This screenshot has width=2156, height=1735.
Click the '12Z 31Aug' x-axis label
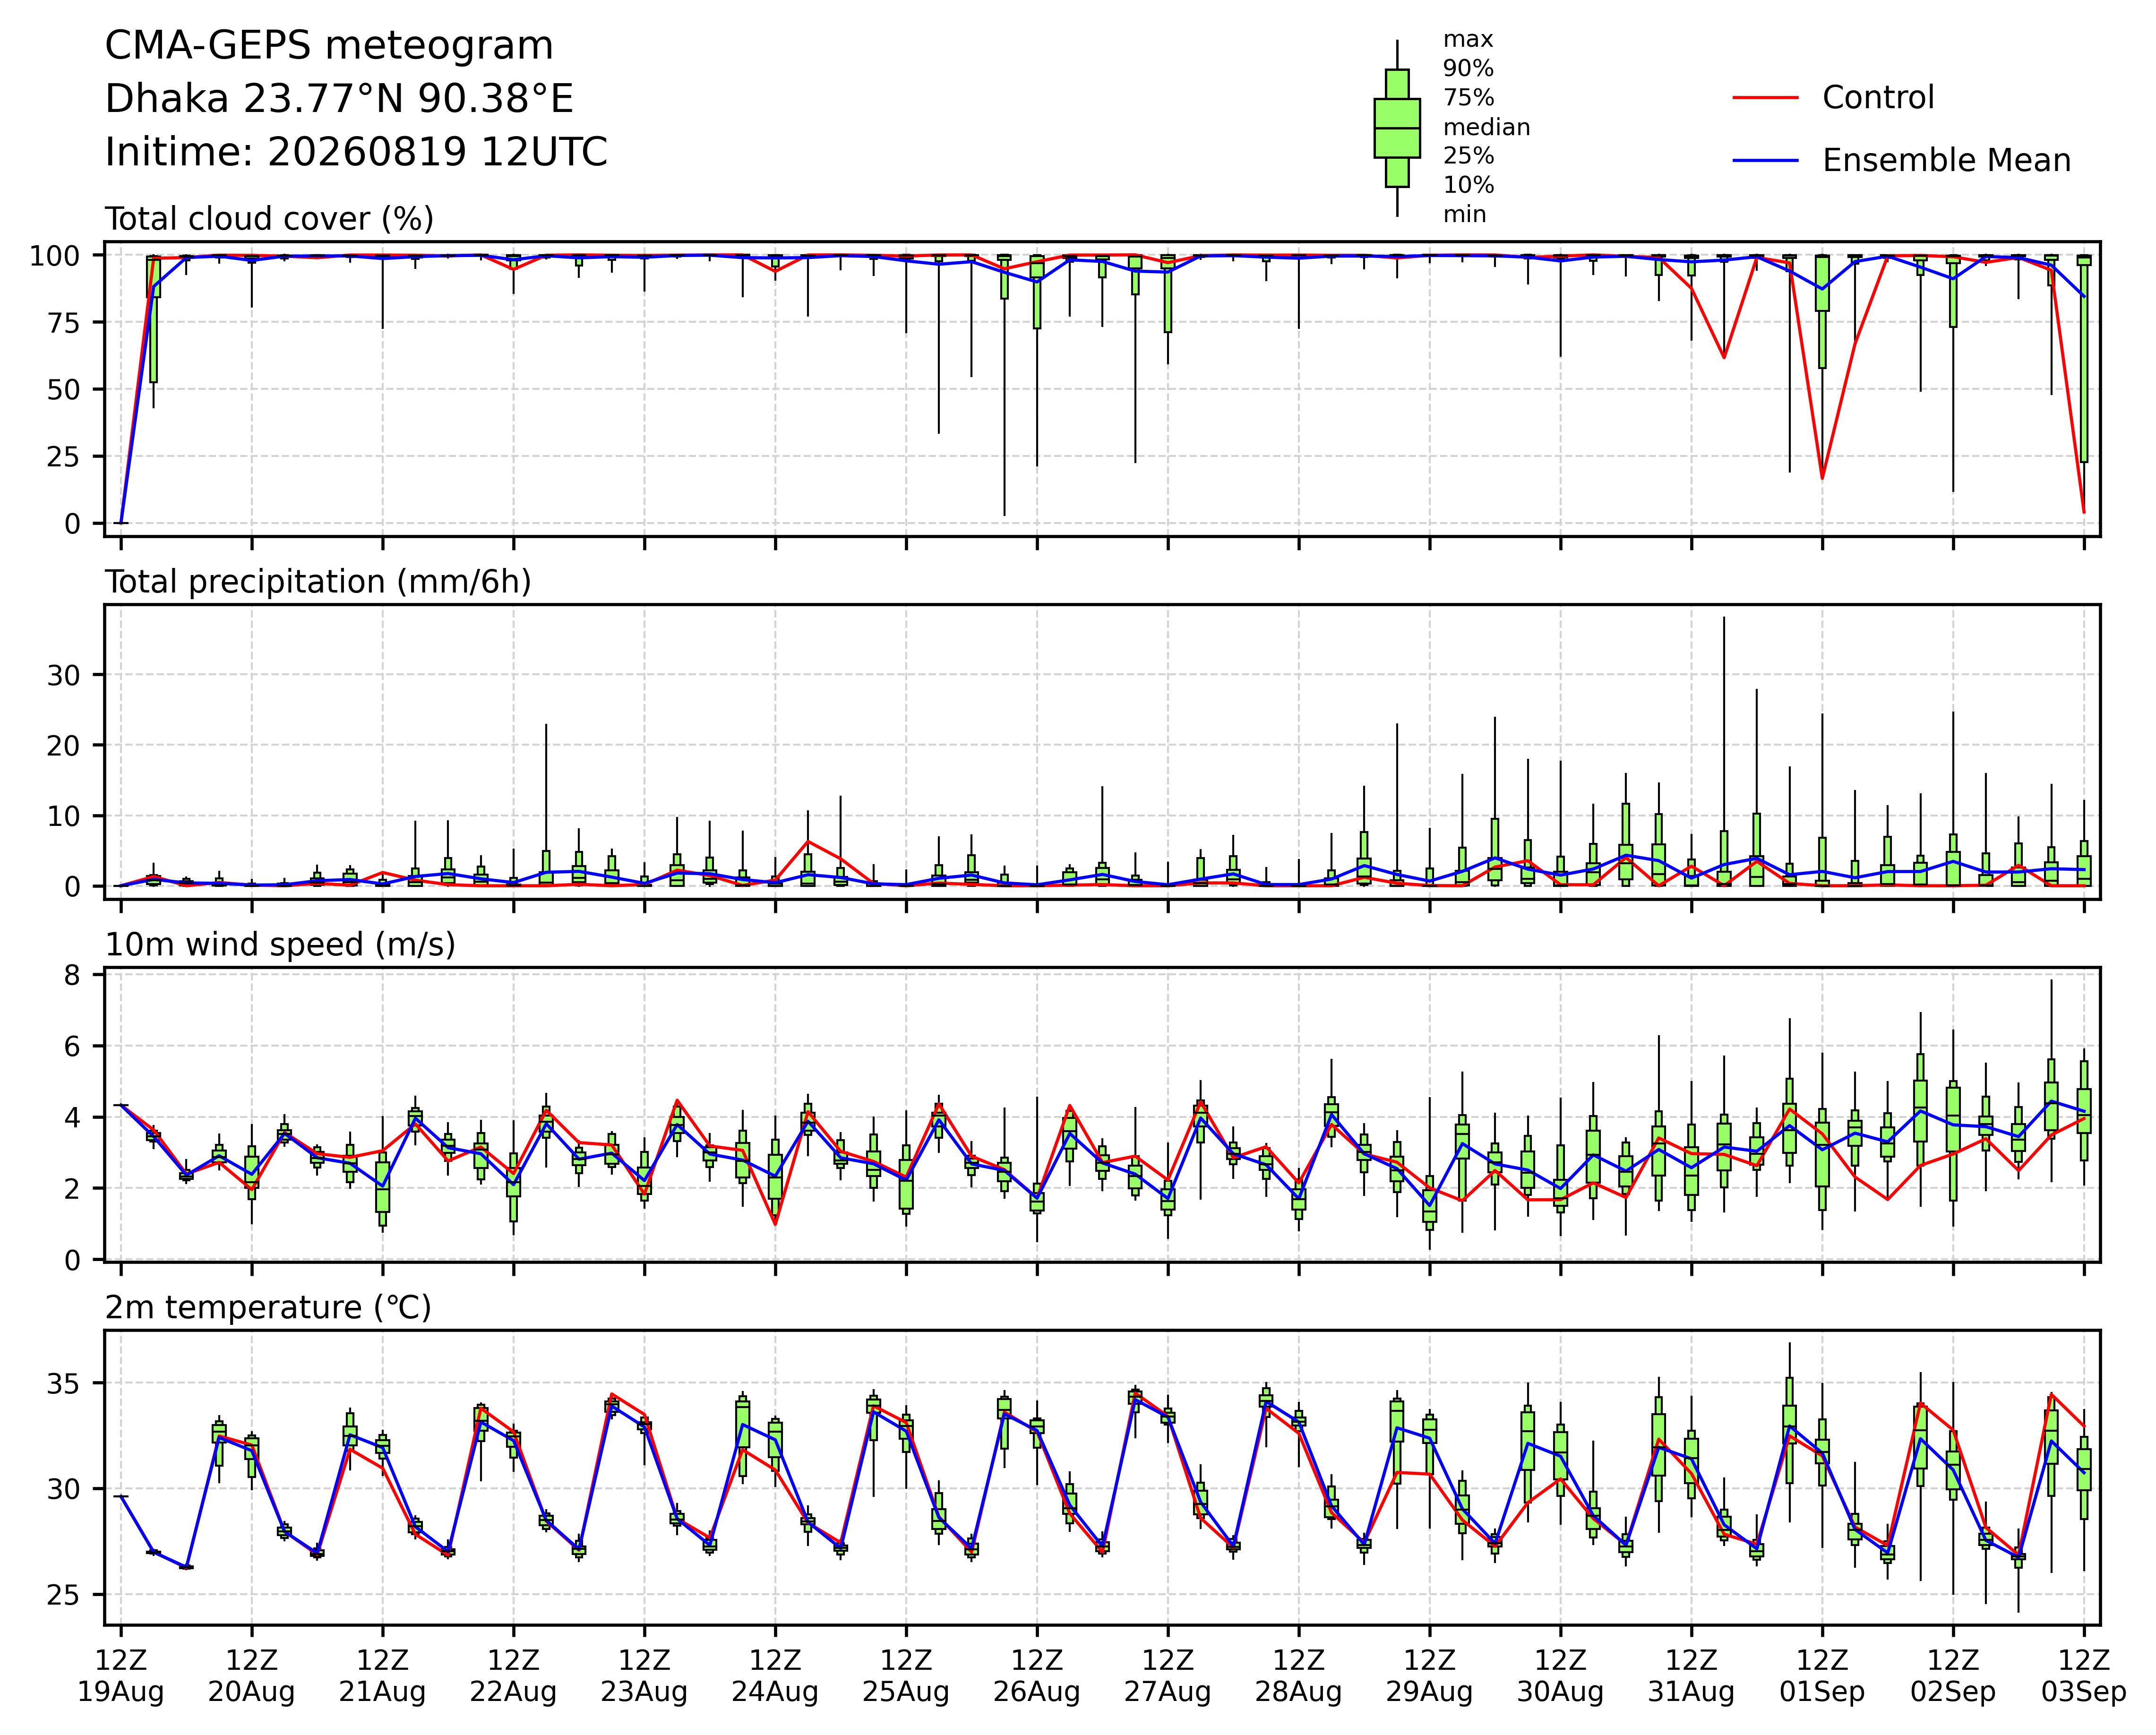1691,1676
